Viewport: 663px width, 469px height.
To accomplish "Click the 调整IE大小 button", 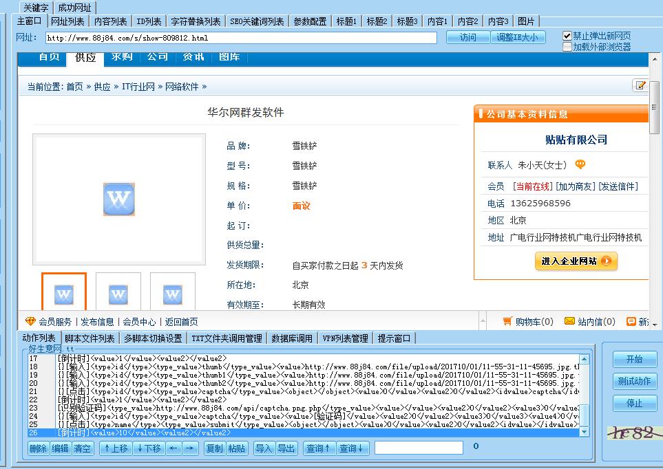I will (x=518, y=38).
